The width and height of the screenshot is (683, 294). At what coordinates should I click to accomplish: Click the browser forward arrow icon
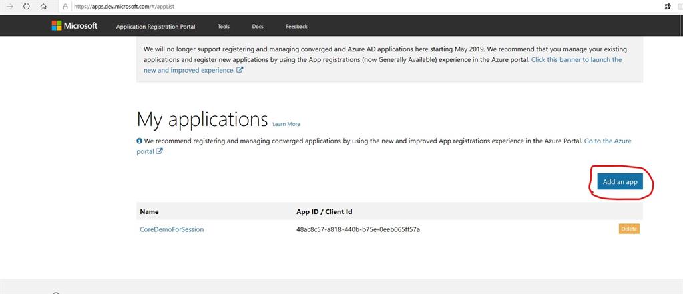click(9, 7)
